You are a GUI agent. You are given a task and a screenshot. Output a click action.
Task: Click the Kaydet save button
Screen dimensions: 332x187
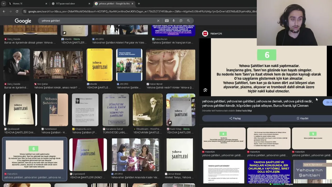click(x=302, y=118)
